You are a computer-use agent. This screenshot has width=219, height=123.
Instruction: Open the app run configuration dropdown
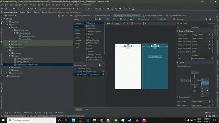[x=31, y=9]
